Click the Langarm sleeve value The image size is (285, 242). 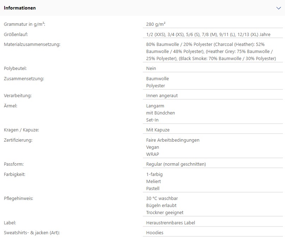coord(155,106)
